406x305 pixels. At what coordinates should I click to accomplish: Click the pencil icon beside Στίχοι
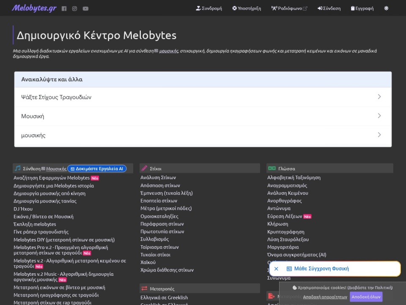144,168
